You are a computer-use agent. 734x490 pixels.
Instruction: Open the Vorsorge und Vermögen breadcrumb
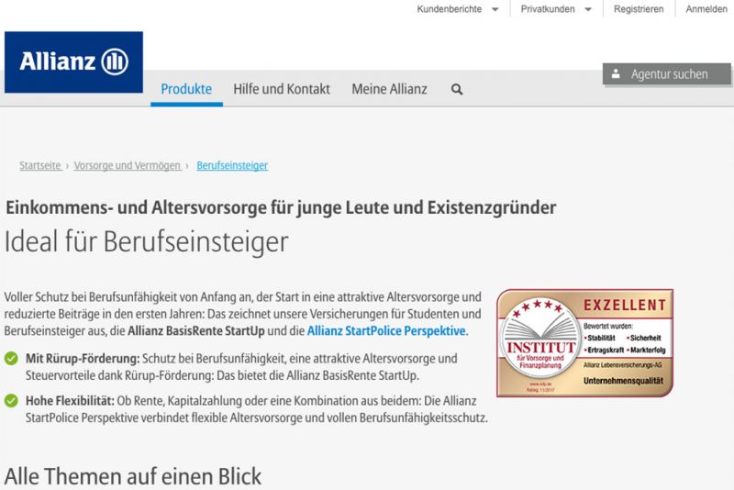(x=128, y=165)
